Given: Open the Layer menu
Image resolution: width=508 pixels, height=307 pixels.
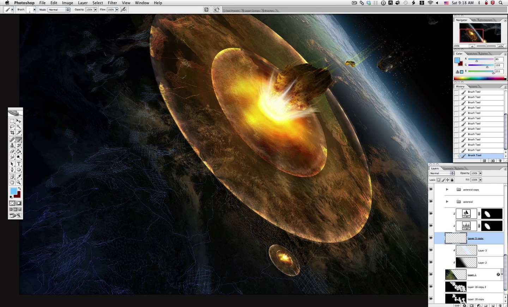Looking at the screenshot, I should point(83,3).
